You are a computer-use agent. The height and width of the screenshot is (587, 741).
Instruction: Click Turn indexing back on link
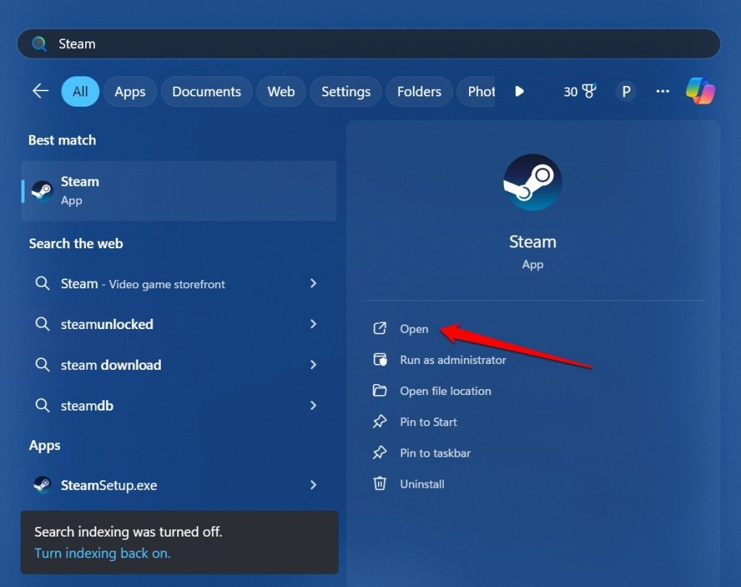(x=102, y=553)
